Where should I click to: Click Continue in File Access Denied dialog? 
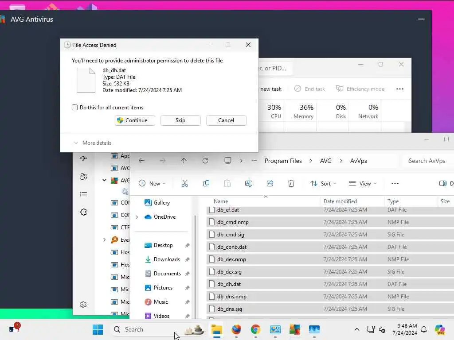(x=135, y=120)
